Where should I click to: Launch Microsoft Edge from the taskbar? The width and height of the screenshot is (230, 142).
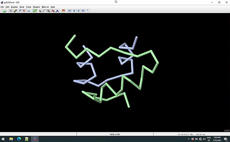point(19,139)
